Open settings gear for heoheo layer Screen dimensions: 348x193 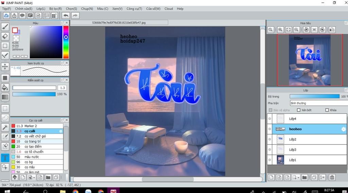pos(344,129)
